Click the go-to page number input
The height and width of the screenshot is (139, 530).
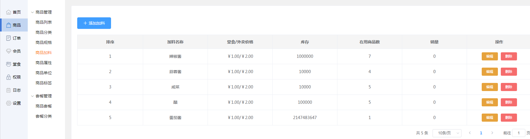point(519,133)
